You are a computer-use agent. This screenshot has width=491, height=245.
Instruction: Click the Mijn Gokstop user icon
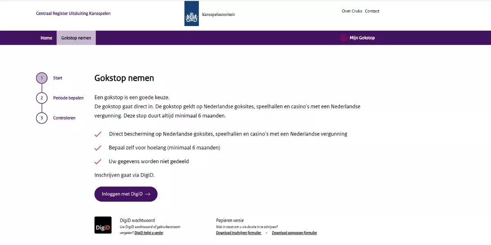(x=344, y=38)
